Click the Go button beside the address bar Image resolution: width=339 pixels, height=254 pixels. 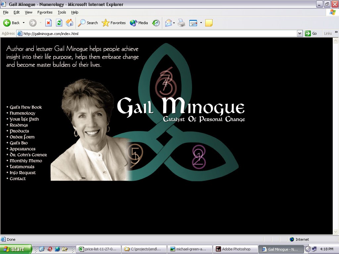click(x=311, y=33)
